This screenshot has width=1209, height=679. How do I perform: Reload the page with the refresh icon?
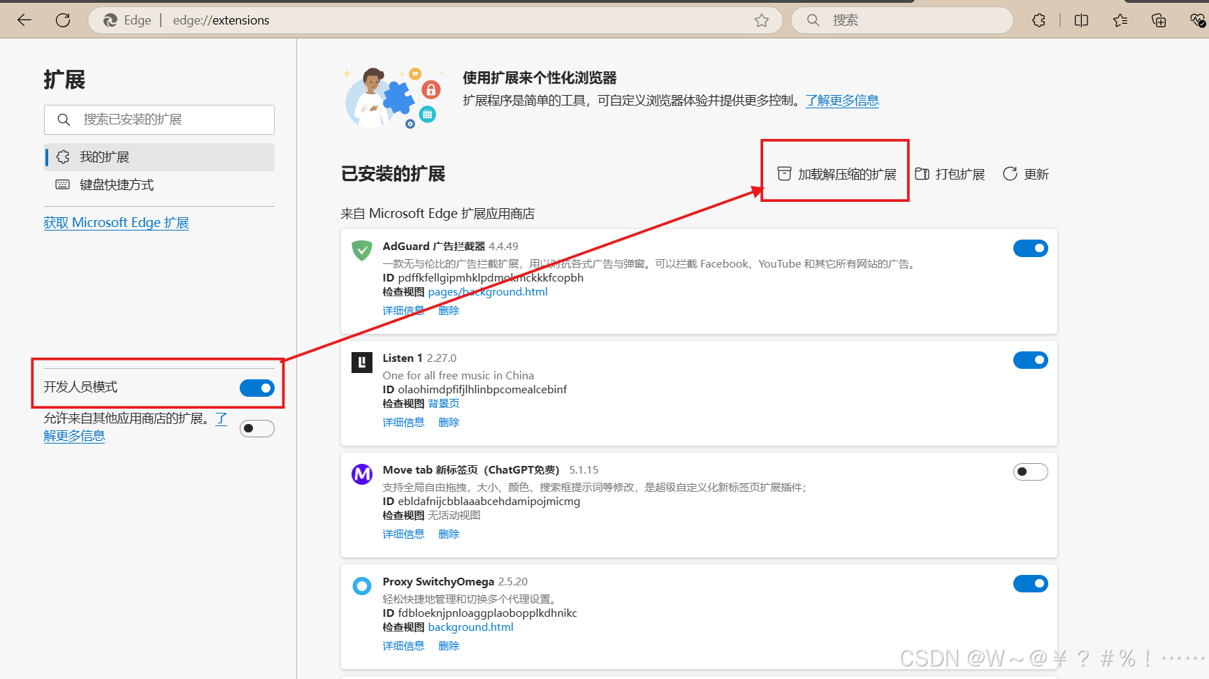click(x=63, y=20)
